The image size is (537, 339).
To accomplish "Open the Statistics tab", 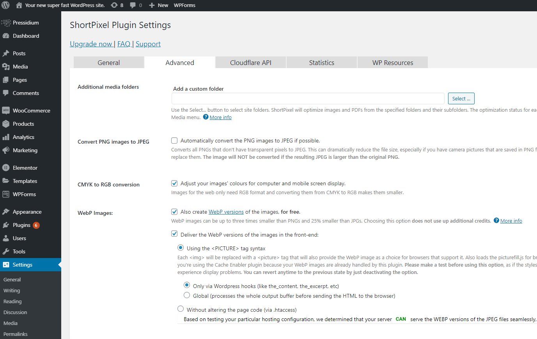I will pyautogui.click(x=322, y=63).
